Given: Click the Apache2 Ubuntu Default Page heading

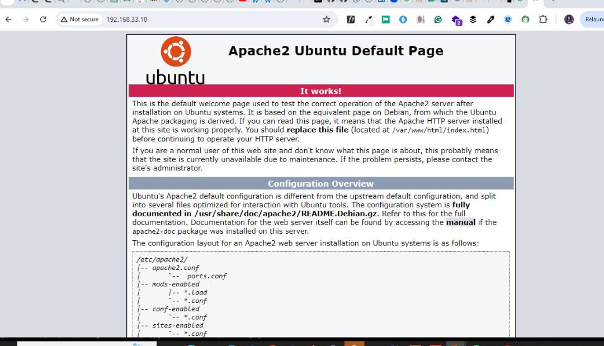Looking at the screenshot, I should [336, 51].
